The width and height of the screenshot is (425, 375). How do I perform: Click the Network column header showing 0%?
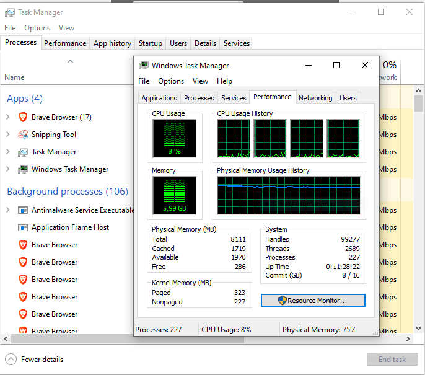click(390, 71)
